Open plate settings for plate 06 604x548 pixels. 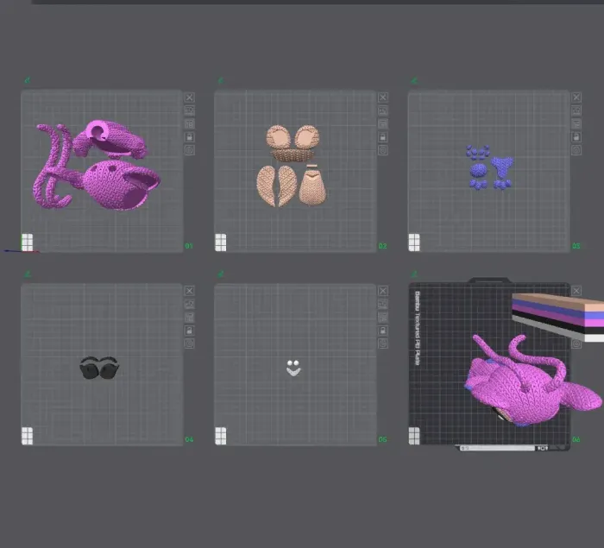576,343
